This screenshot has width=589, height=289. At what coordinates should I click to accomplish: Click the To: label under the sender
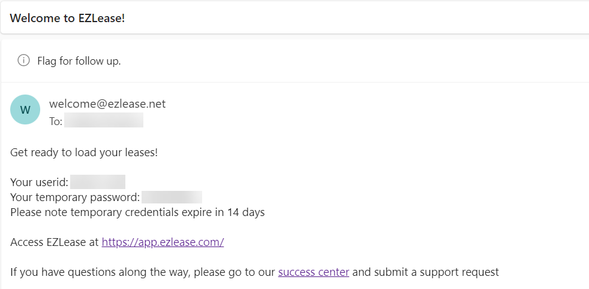click(56, 121)
